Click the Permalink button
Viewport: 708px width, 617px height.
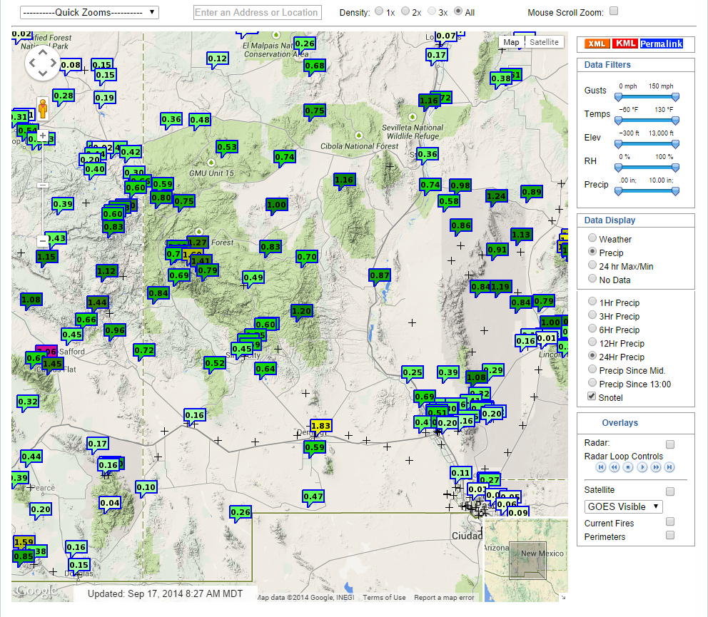pos(660,44)
